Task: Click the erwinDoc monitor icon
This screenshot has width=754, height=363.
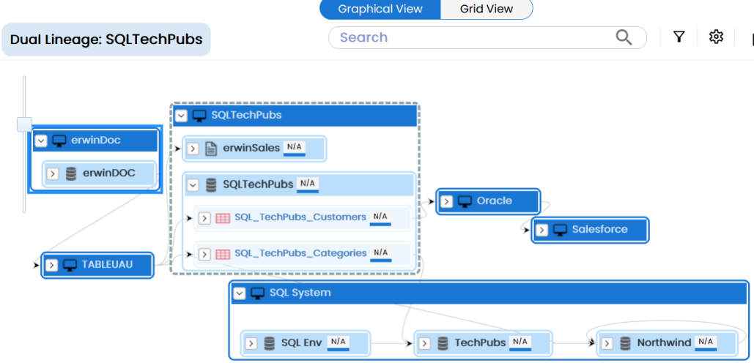Action: click(x=59, y=141)
